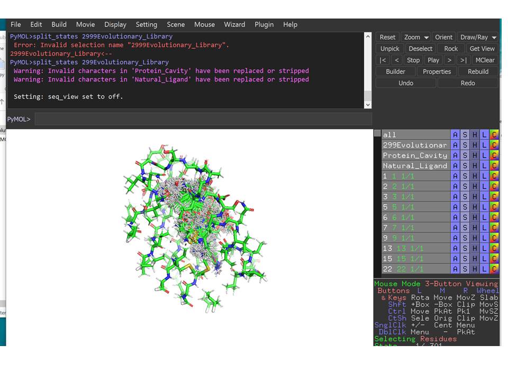Jump to last frame with the >| button
This screenshot has height=381, width=508.
(x=462, y=60)
